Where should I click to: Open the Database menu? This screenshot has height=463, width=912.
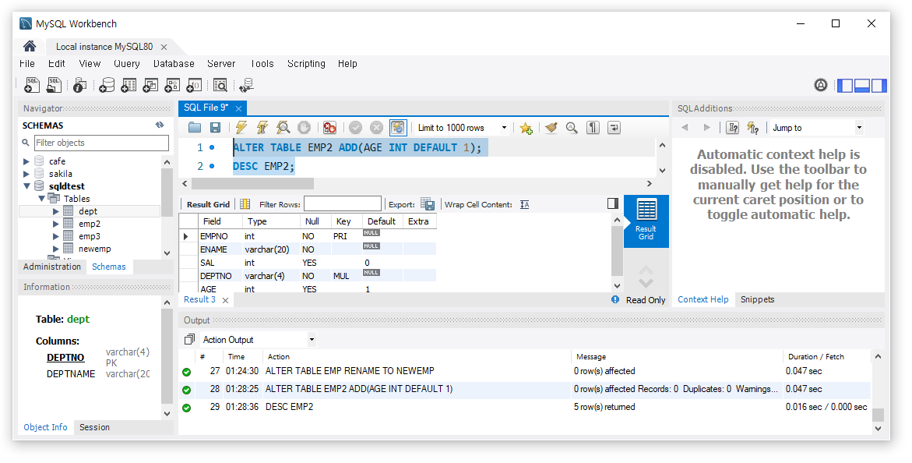[x=174, y=63]
